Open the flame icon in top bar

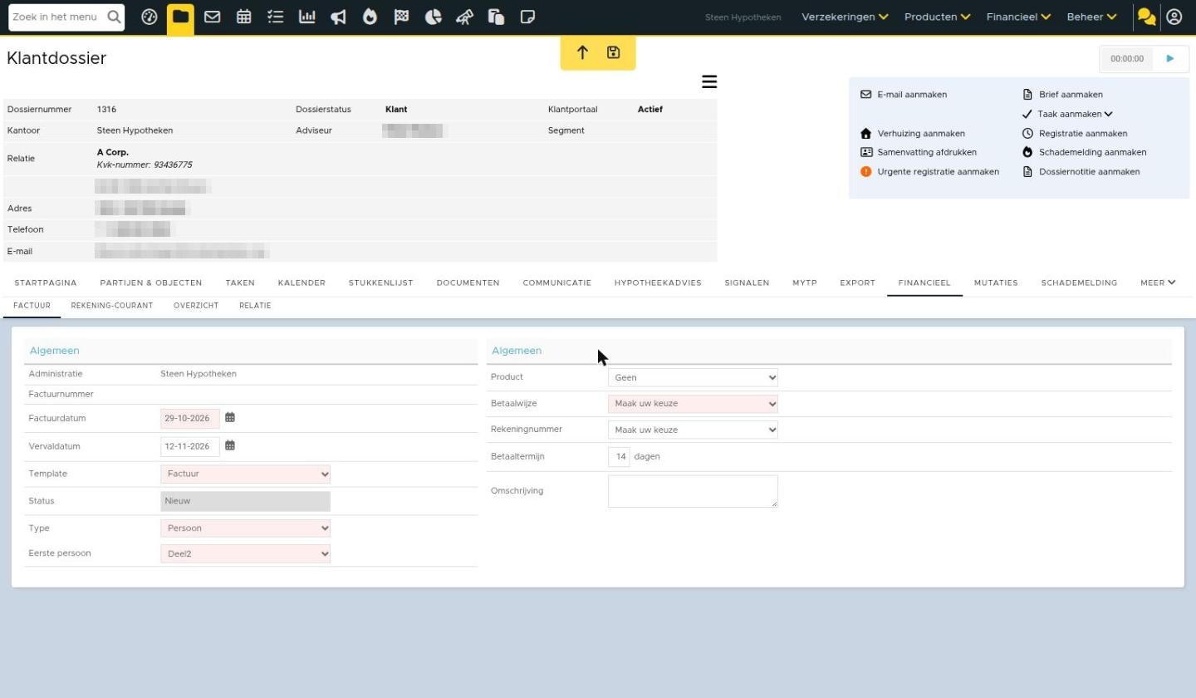click(x=370, y=17)
